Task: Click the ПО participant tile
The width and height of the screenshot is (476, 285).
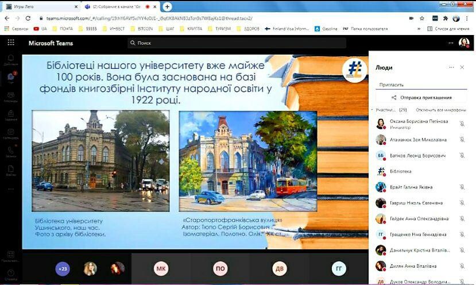Action: 220,268
